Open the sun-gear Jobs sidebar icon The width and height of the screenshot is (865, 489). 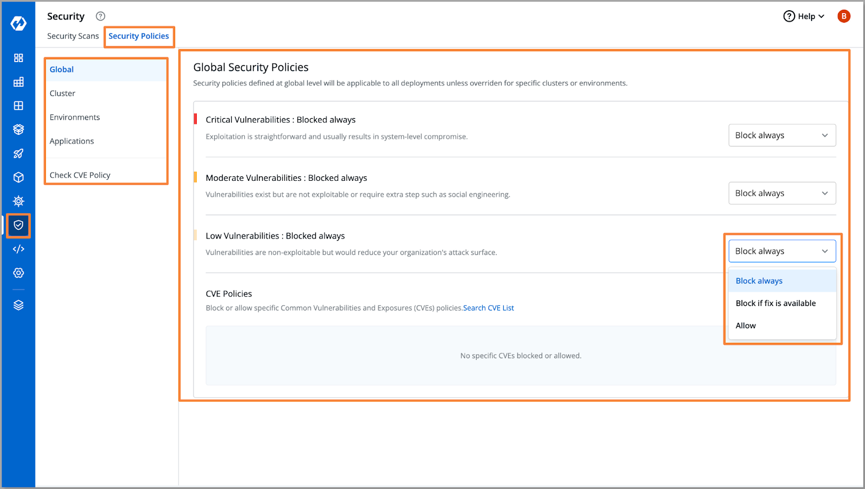tap(18, 201)
